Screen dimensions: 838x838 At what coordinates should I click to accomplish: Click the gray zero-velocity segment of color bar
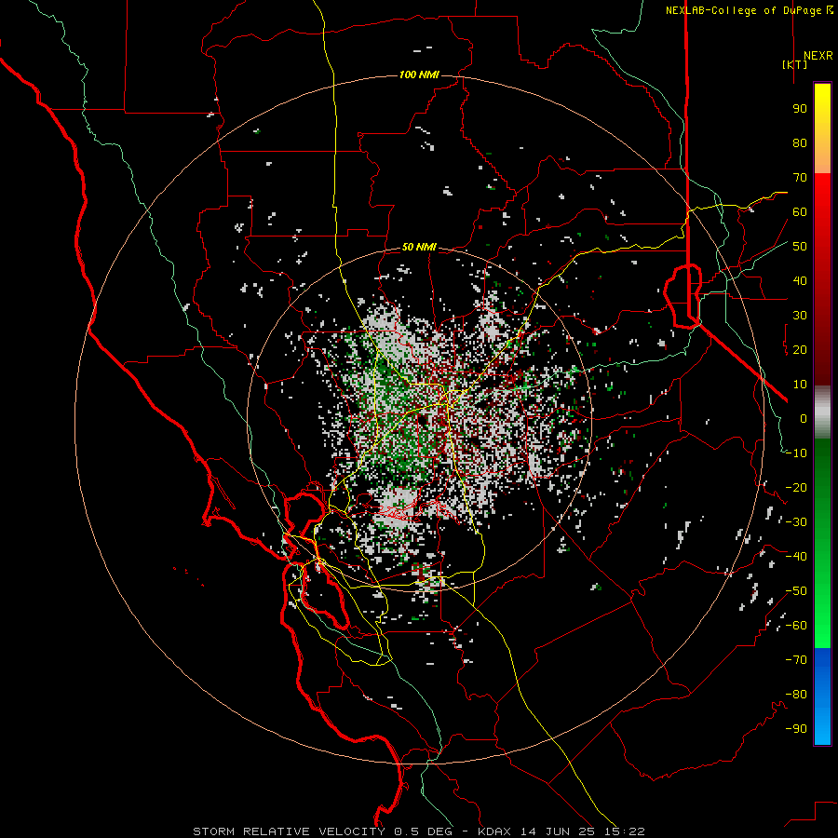pyautogui.click(x=822, y=412)
